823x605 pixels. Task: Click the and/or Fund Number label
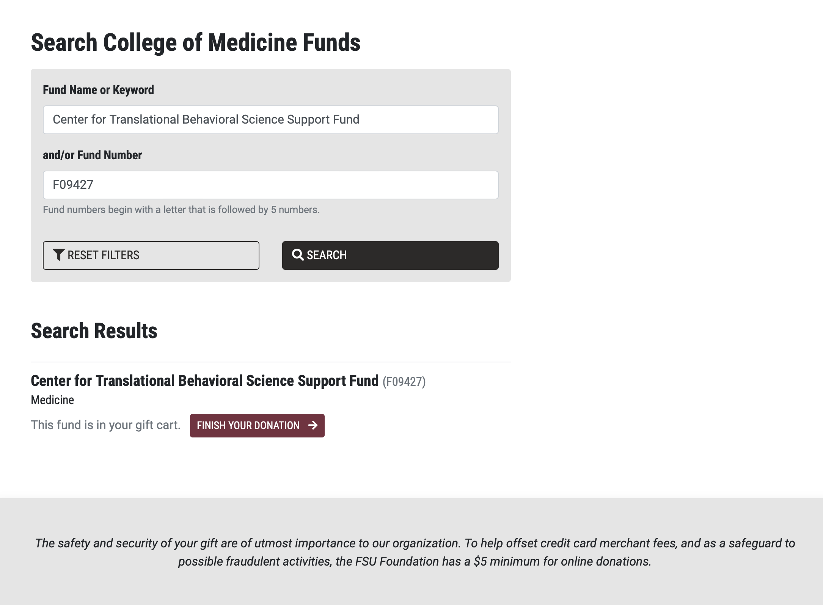(93, 155)
